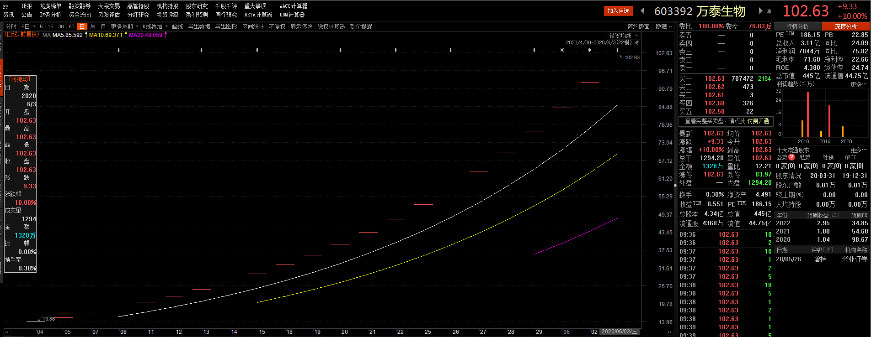Go to the previous stock with the left arrow
The width and height of the screenshot is (871, 337).
[643, 10]
